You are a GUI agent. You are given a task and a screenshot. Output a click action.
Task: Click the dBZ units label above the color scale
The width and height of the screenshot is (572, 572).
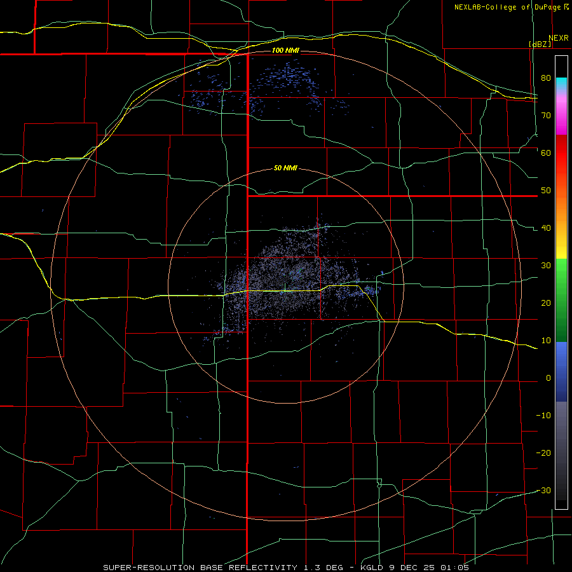[x=540, y=44]
